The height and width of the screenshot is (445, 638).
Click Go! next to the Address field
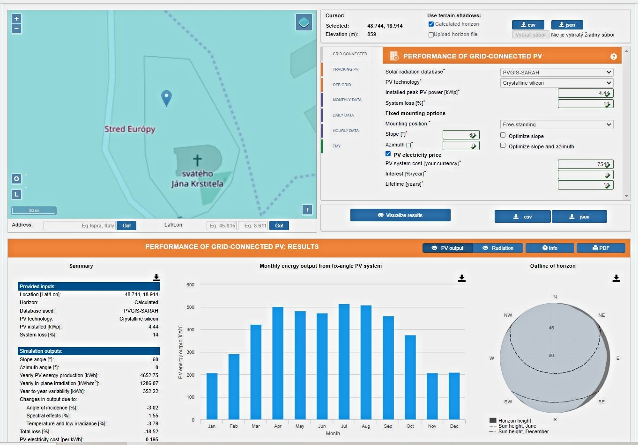[126, 226]
